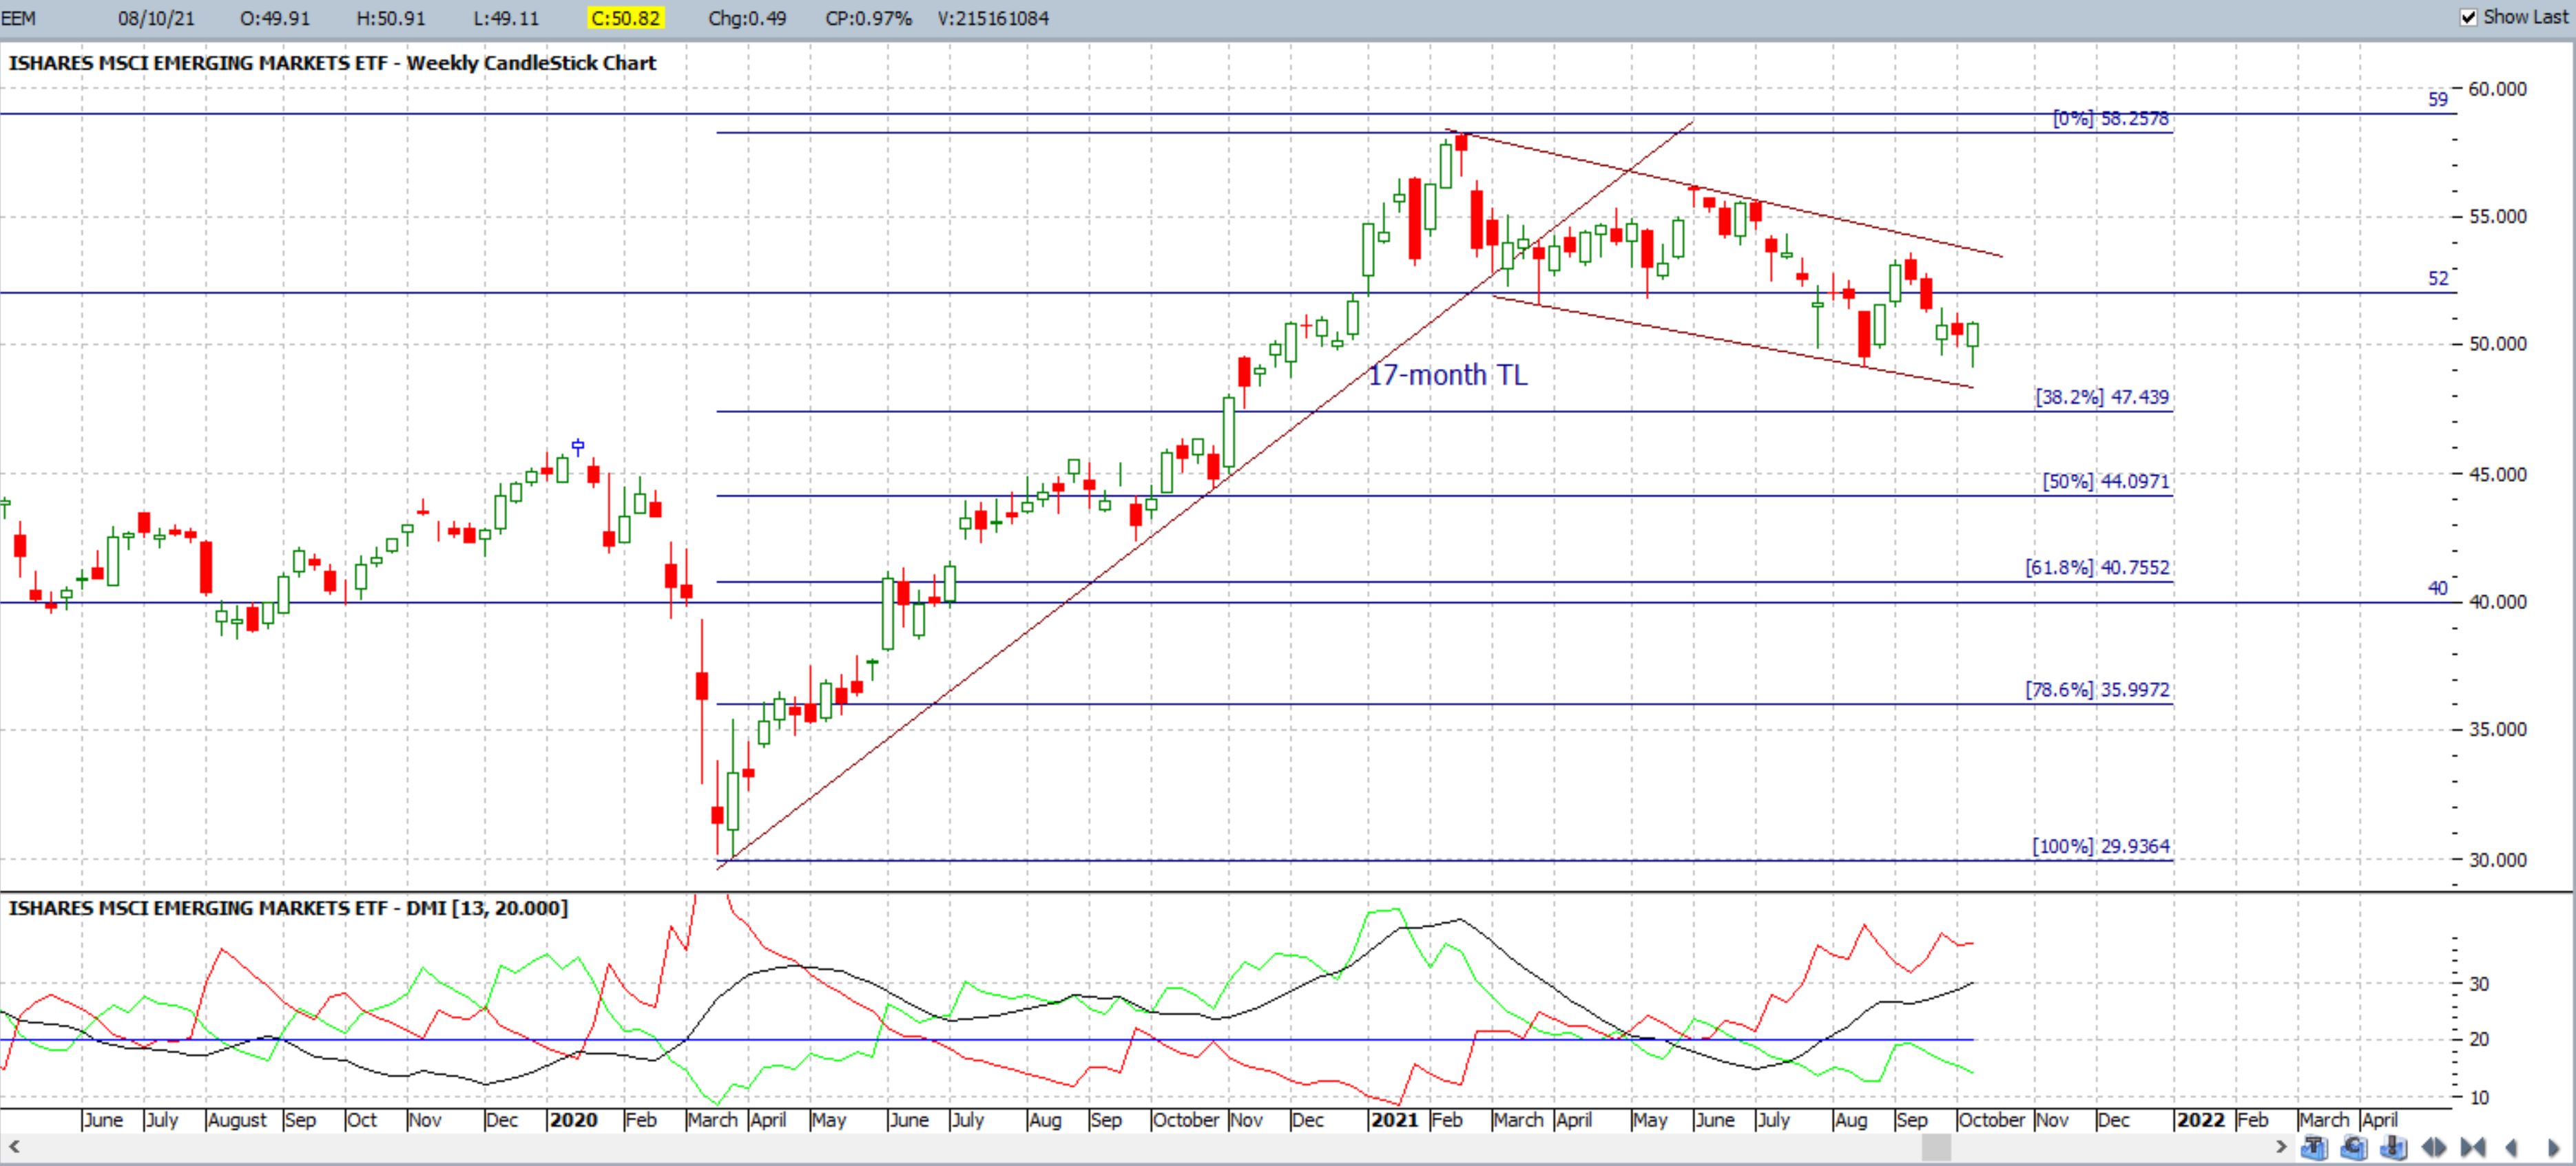Select the 17-month TL annotation text

[1447, 374]
